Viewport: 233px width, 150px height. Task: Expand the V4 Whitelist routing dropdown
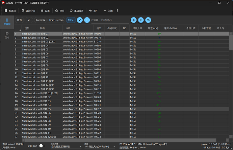pos(100,146)
